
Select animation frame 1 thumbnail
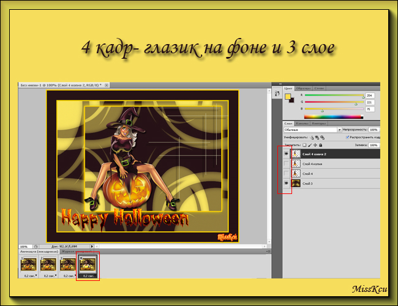point(28,264)
